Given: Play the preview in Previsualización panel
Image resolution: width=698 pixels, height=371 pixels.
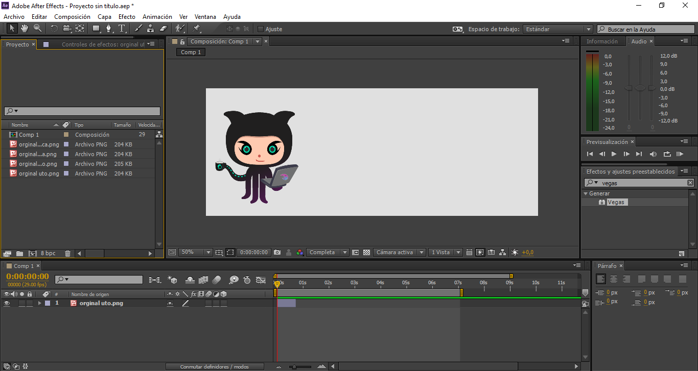Looking at the screenshot, I should pyautogui.click(x=614, y=154).
